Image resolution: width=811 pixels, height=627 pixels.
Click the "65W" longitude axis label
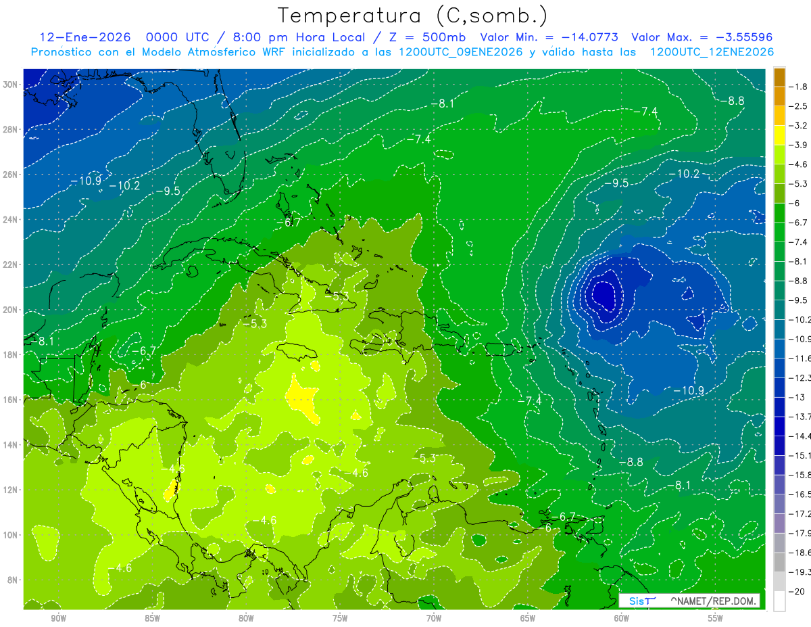pos(528,618)
